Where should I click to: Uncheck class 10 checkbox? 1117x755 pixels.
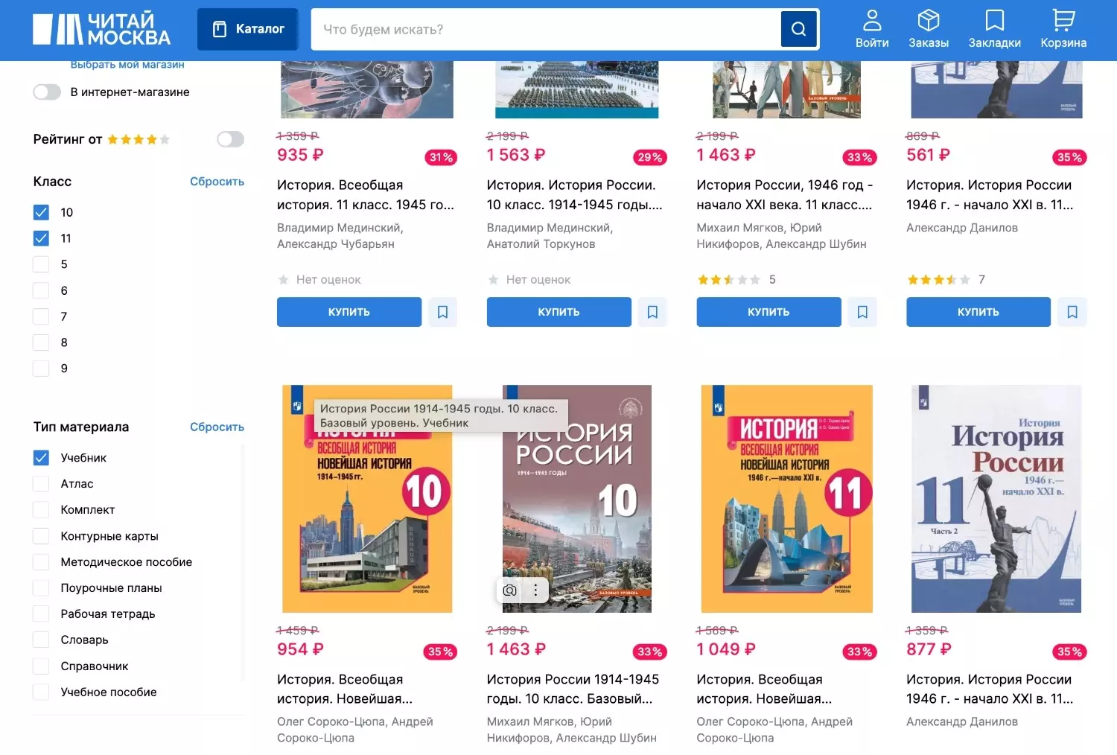click(41, 212)
